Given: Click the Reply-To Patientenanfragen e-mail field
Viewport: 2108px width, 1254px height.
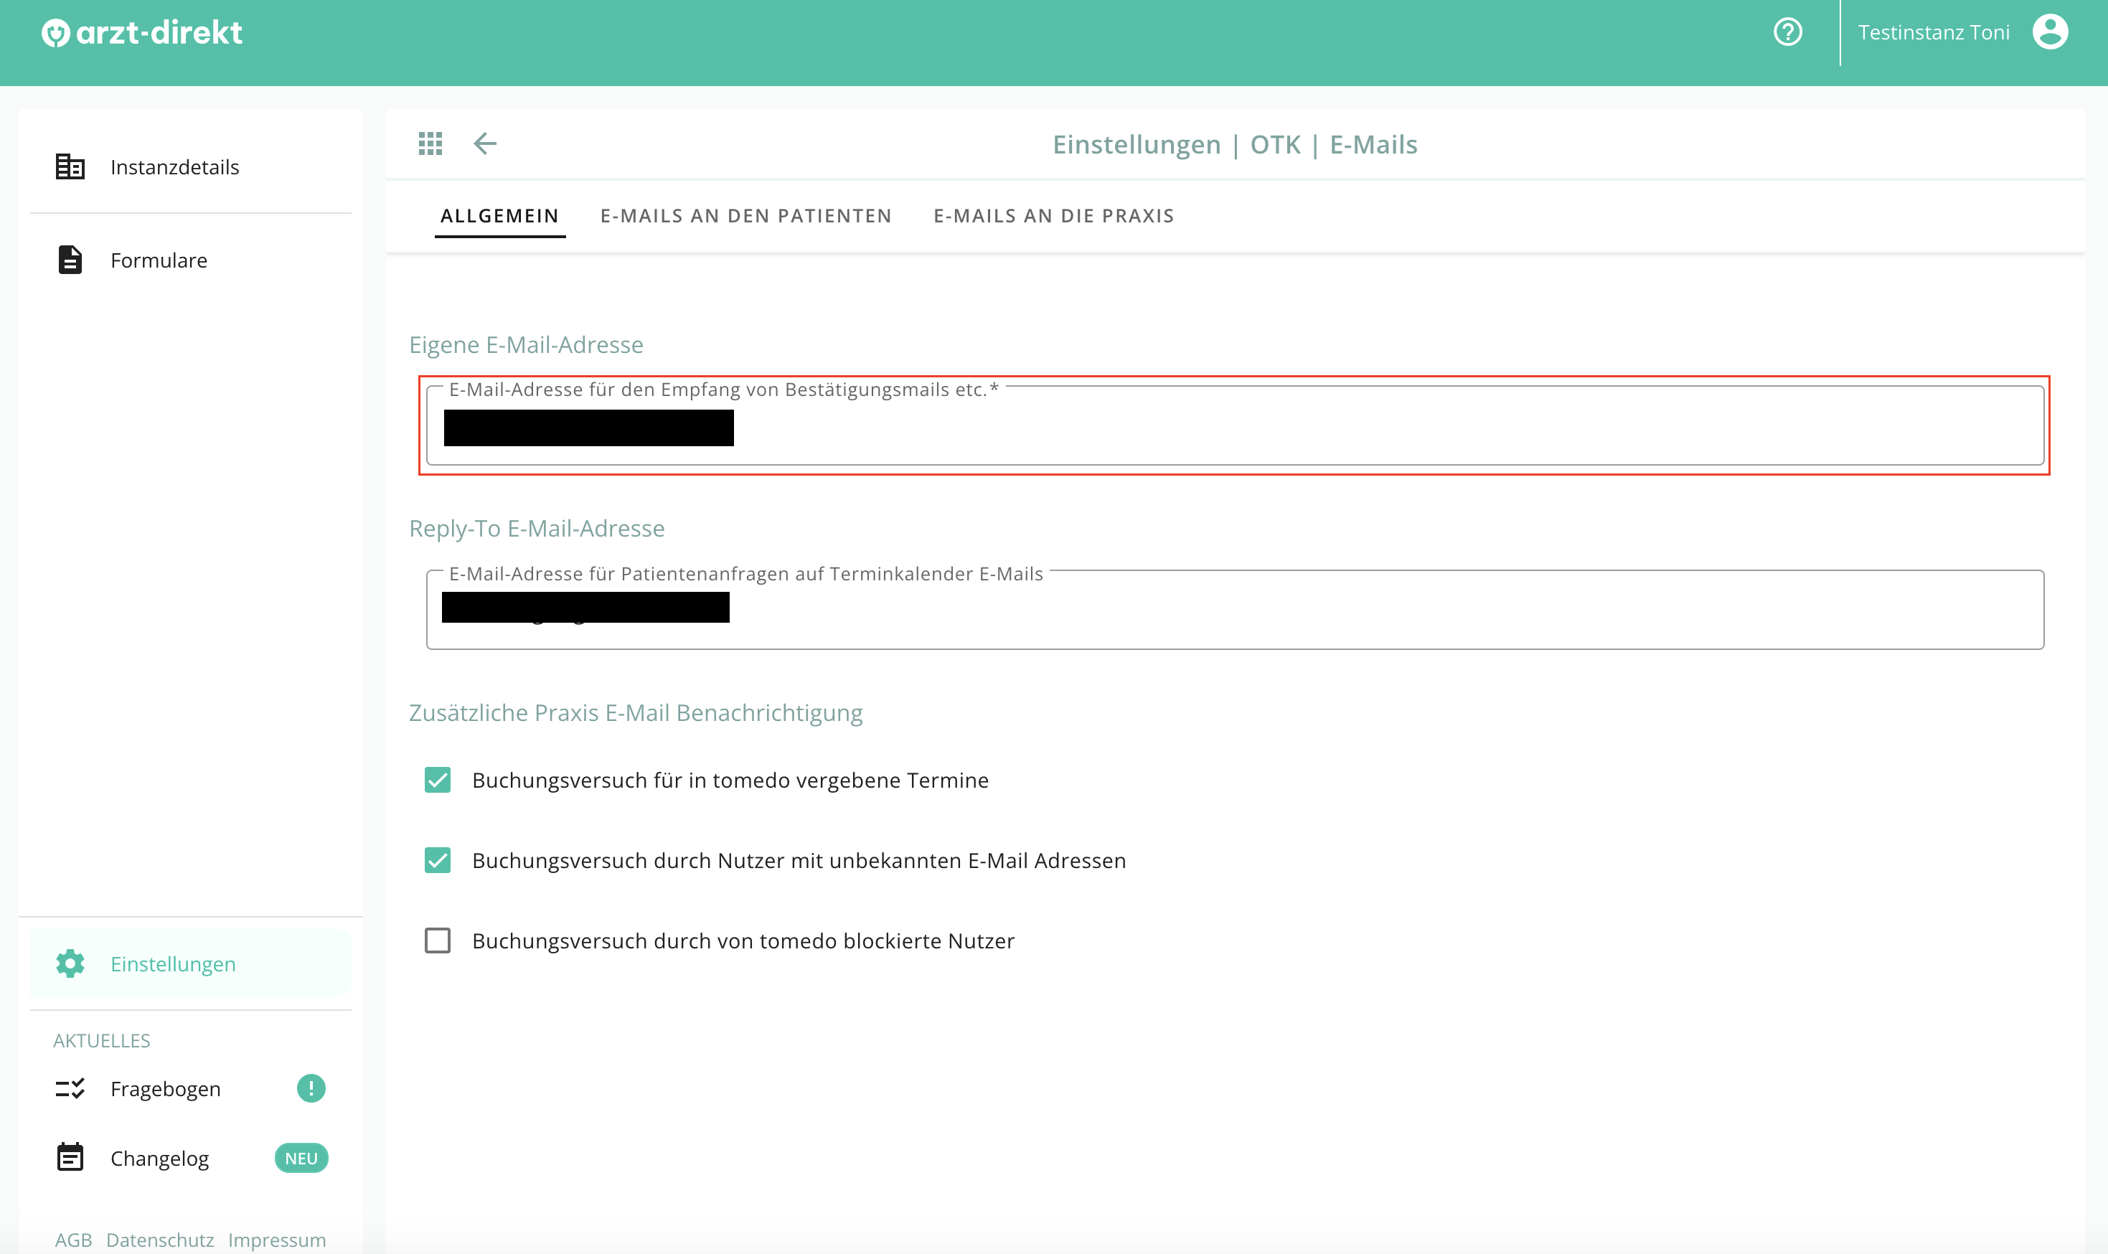Looking at the screenshot, I should coord(1236,609).
